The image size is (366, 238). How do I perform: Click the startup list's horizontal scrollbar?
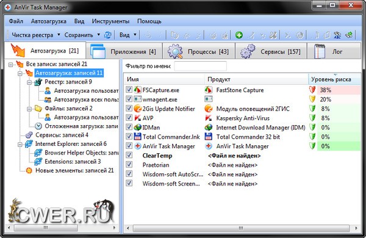pos(241,228)
